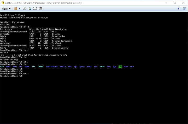Screen dimensions: 188x124
Task: Click '/dev/mapper/centos-root' filesystem entry
Action: (x=14, y=32)
